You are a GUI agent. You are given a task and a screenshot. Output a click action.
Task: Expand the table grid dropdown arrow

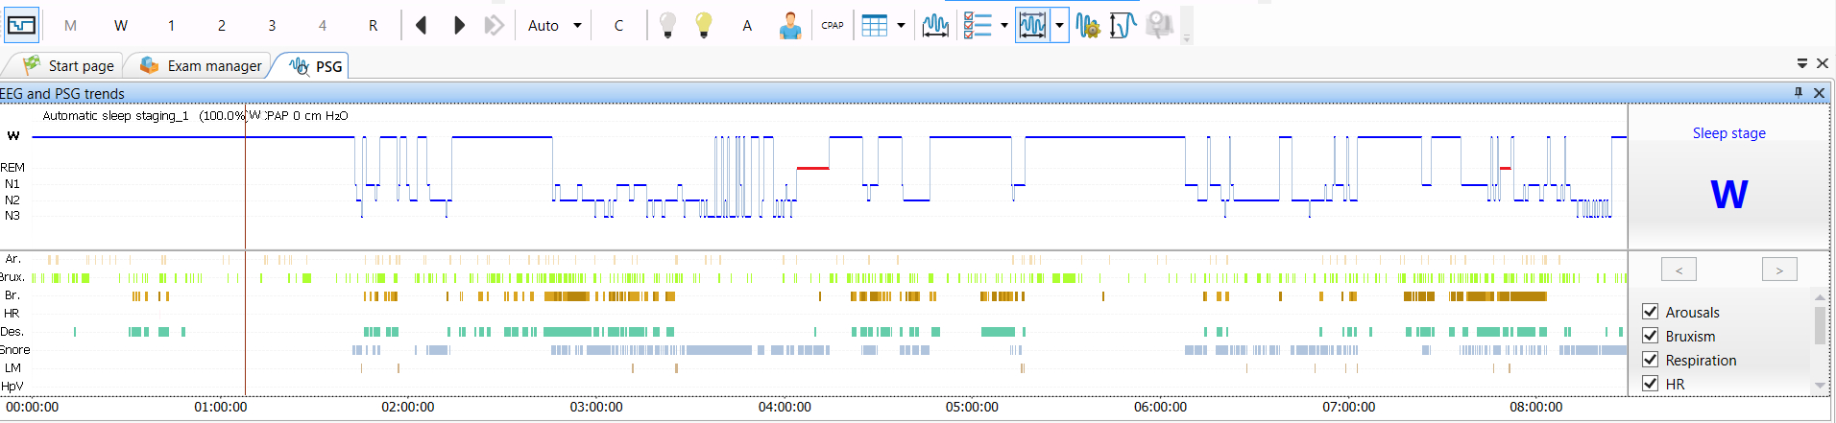(901, 26)
